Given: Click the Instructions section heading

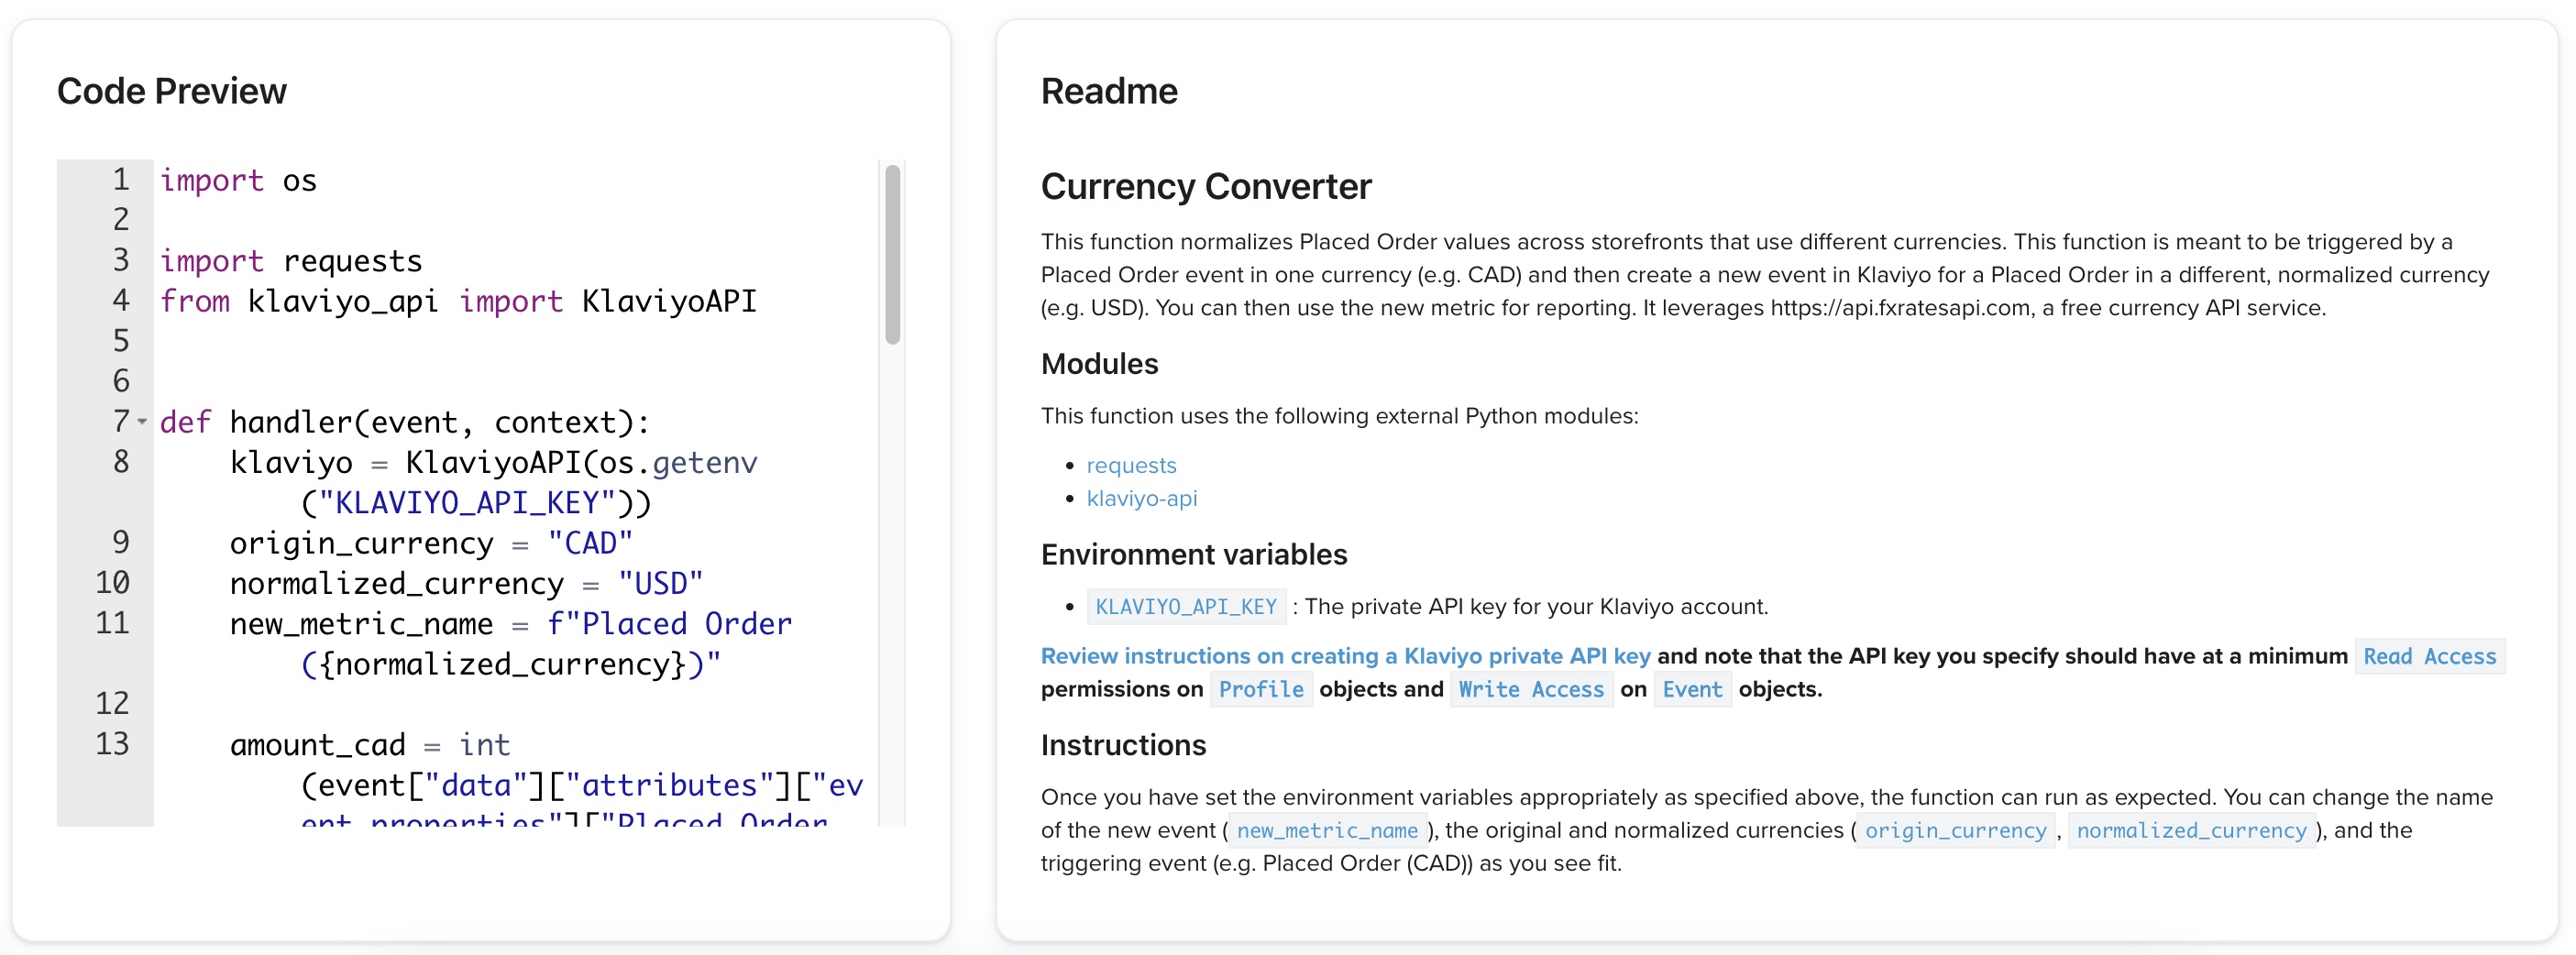Looking at the screenshot, I should pos(1123,745).
